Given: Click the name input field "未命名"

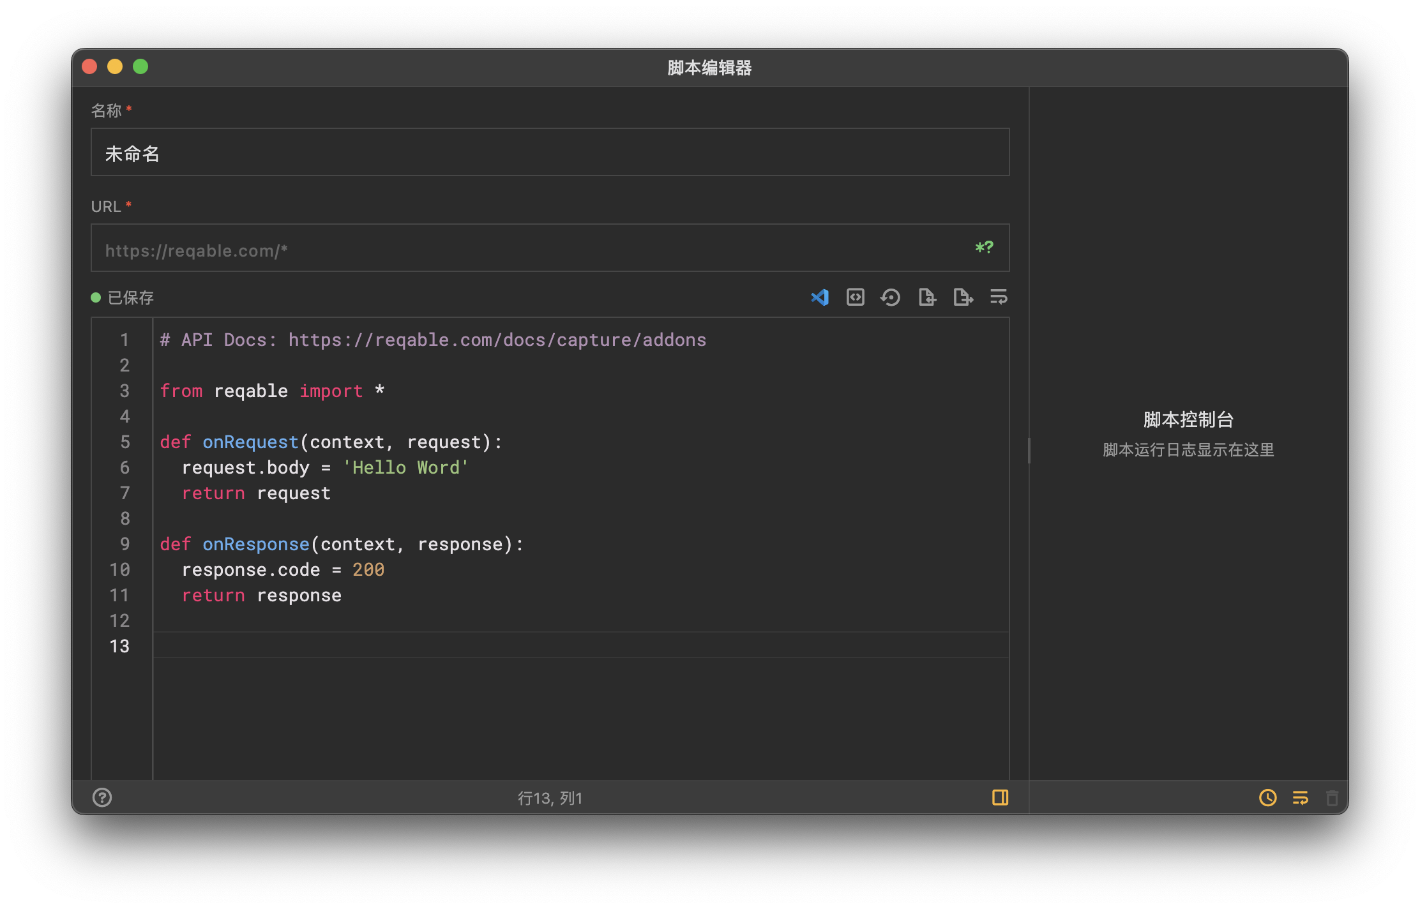Looking at the screenshot, I should 550,153.
